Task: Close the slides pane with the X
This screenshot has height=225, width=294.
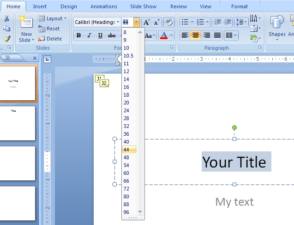Action: [x=35, y=58]
